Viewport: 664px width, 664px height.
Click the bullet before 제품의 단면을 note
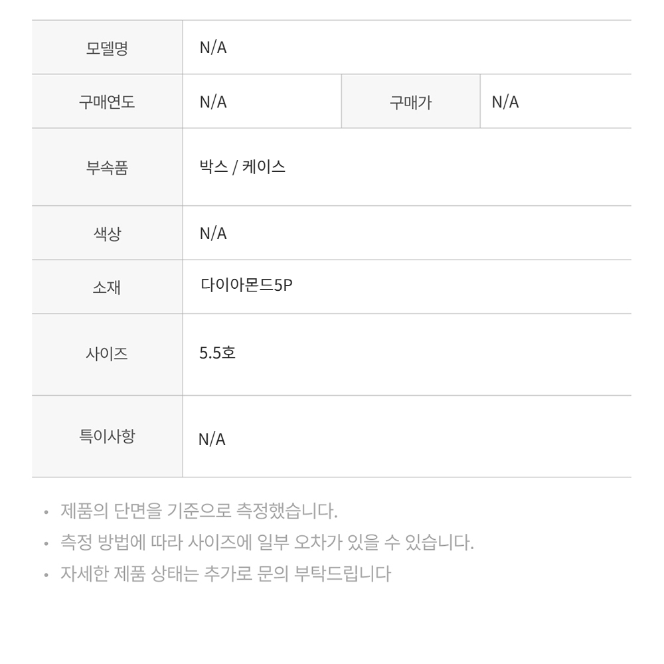pyautogui.click(x=46, y=513)
